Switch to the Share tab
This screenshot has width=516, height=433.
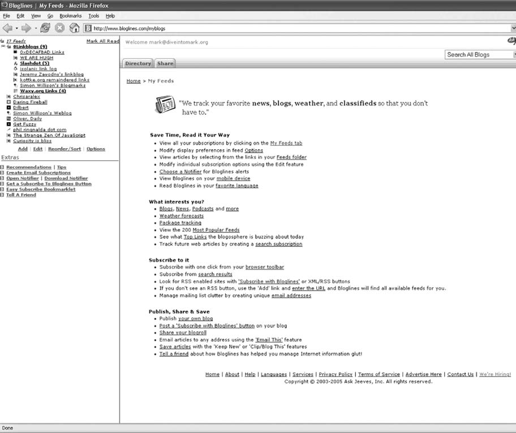click(165, 63)
